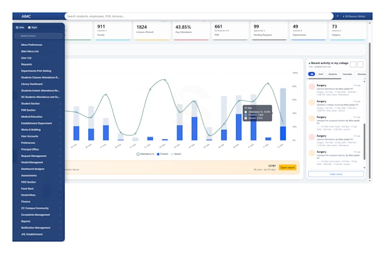Select the All activity filter tab
Viewport: 385px width, 260px height.
311,74
